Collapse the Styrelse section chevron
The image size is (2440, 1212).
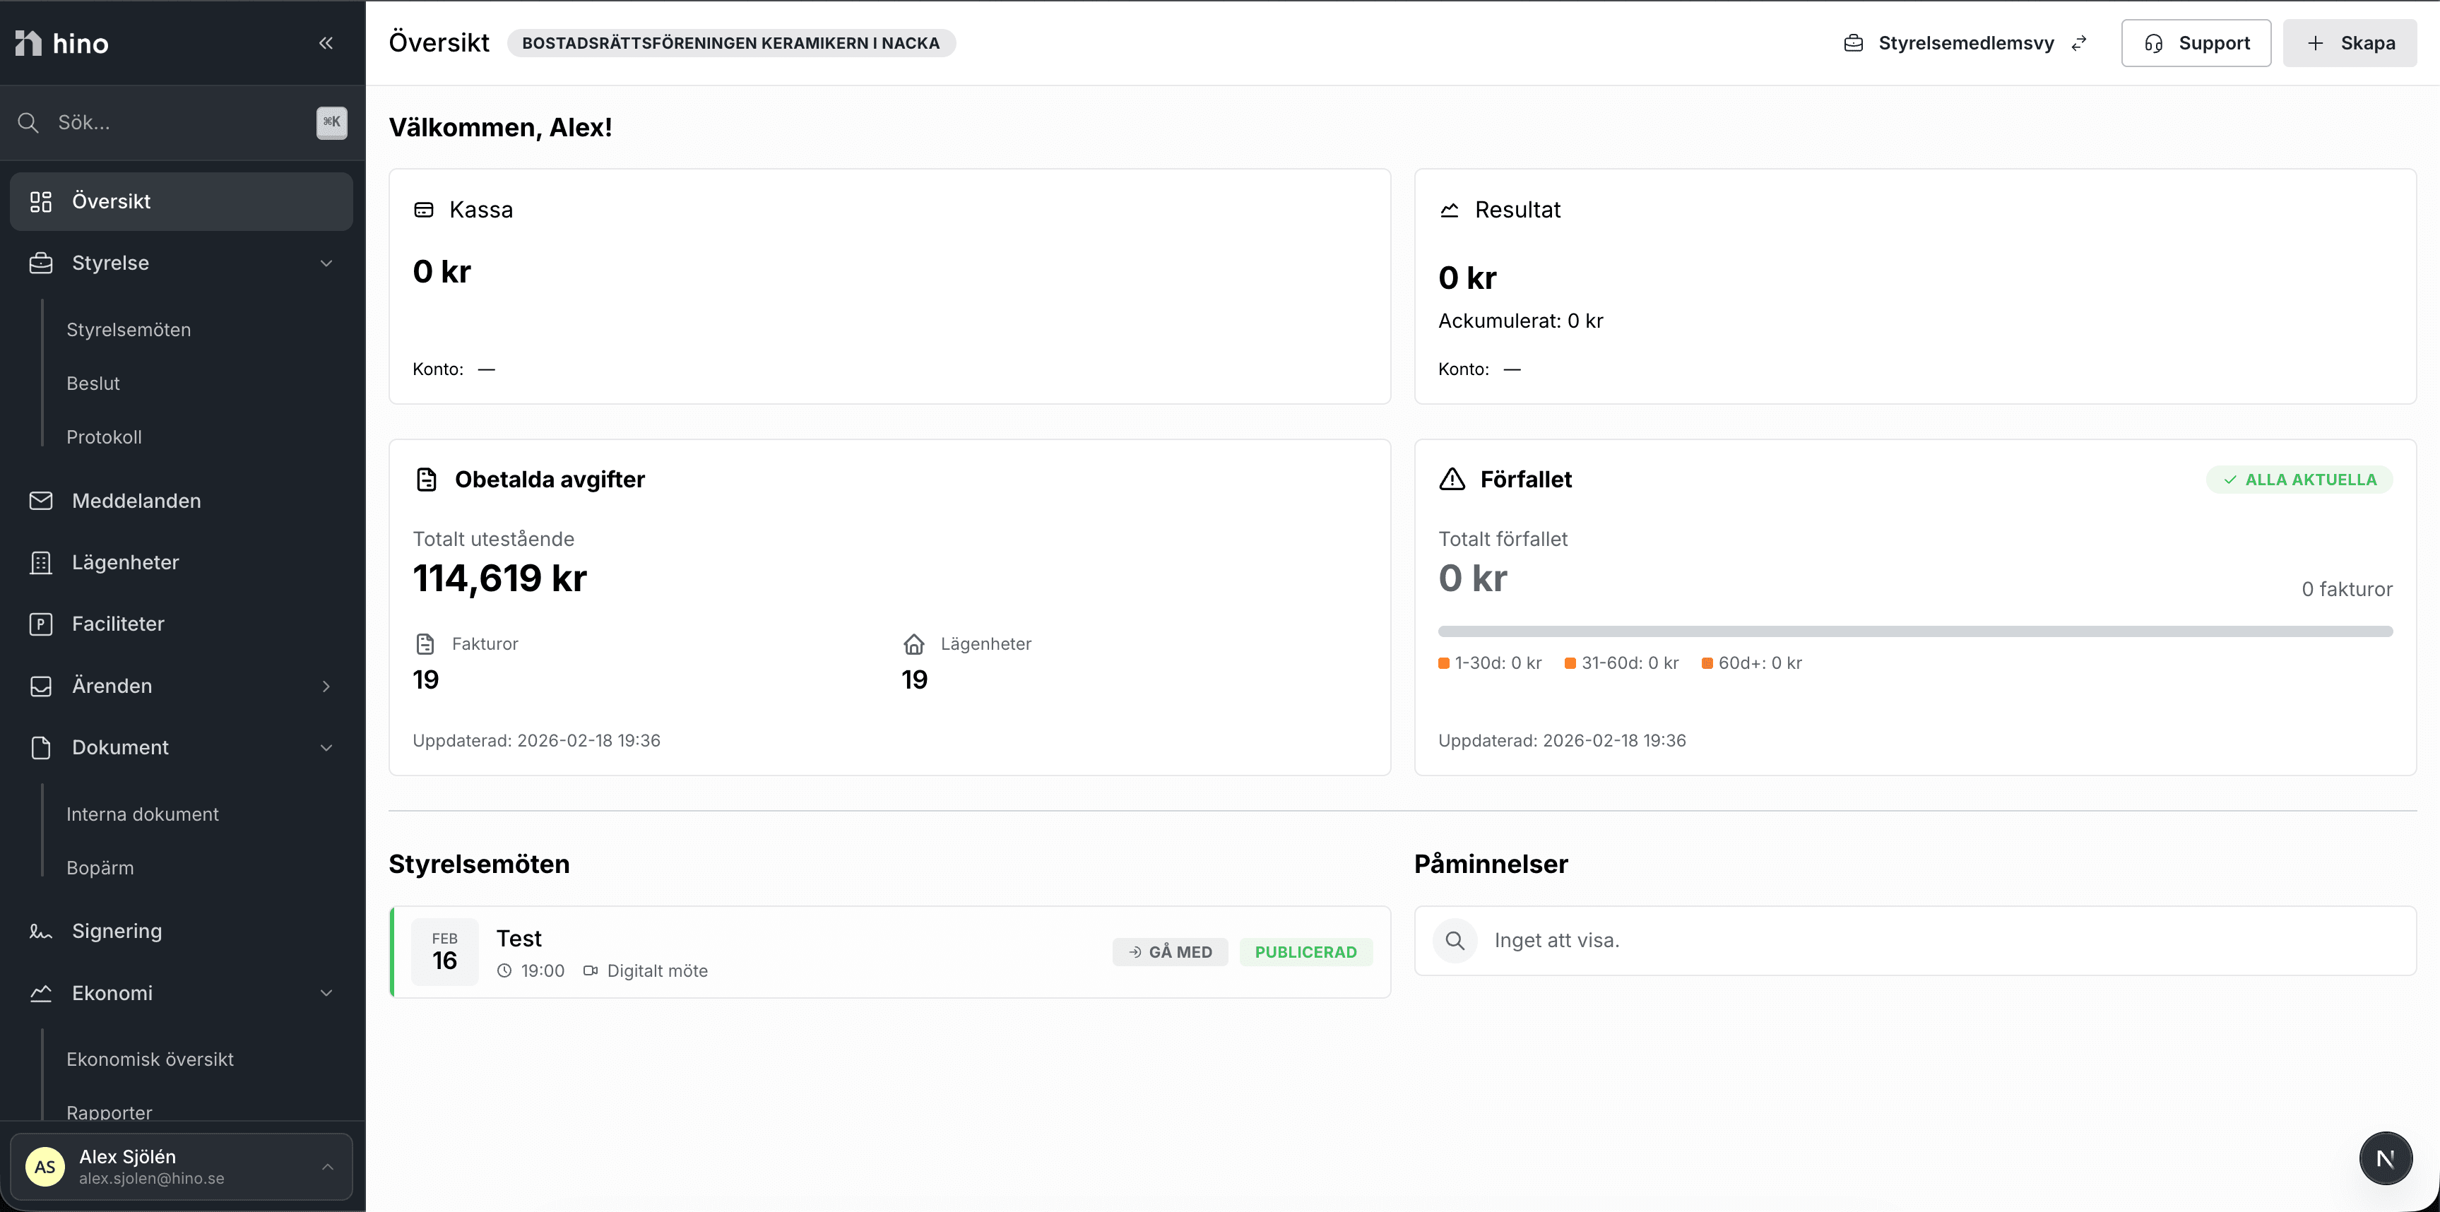click(326, 263)
